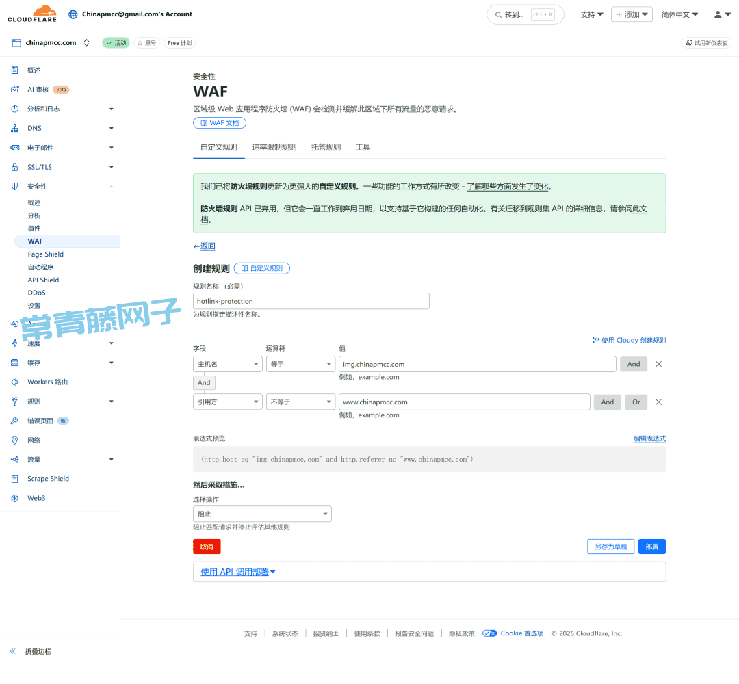
Task: Open DDoS in the sidebar
Action: pyautogui.click(x=37, y=293)
